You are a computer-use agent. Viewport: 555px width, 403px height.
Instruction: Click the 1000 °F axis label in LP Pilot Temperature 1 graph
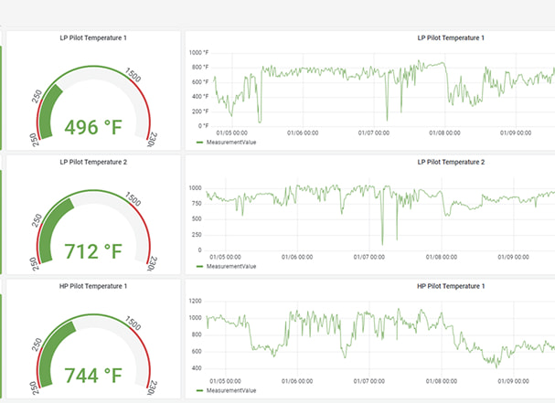(x=198, y=53)
